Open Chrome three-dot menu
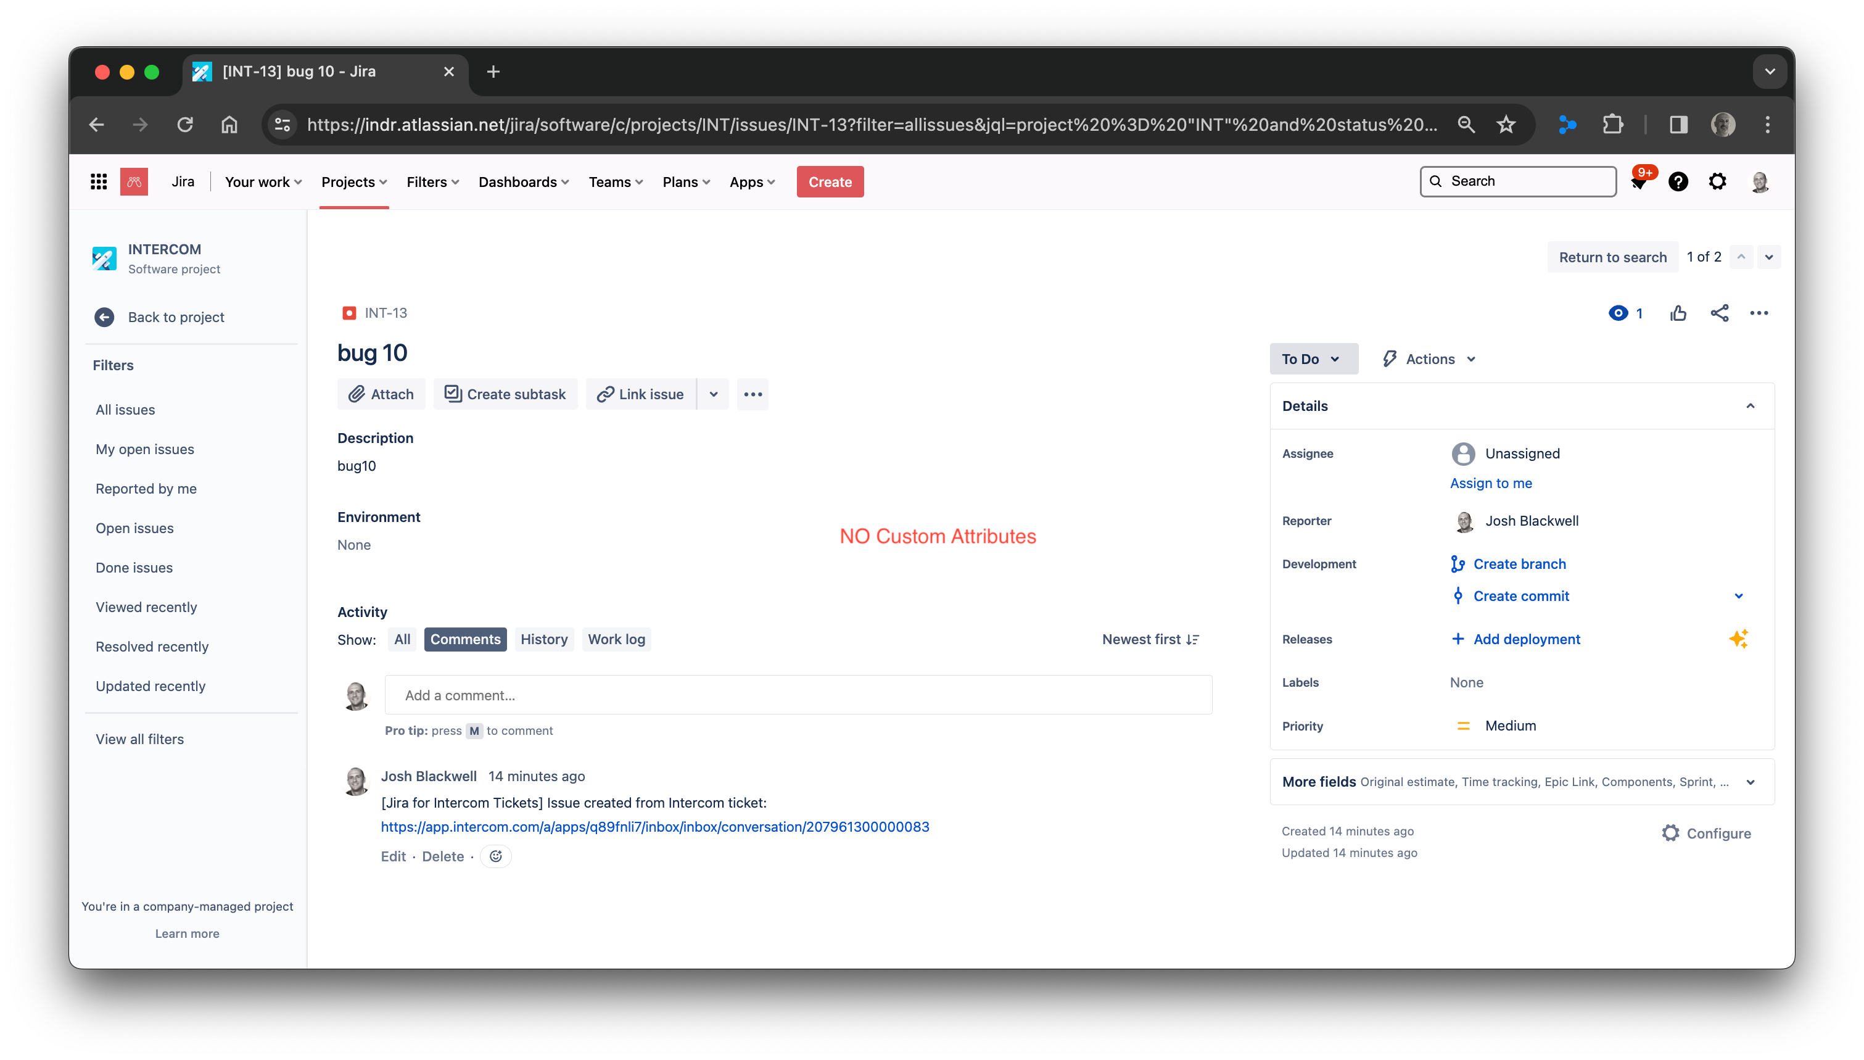Image resolution: width=1864 pixels, height=1060 pixels. pyautogui.click(x=1767, y=125)
